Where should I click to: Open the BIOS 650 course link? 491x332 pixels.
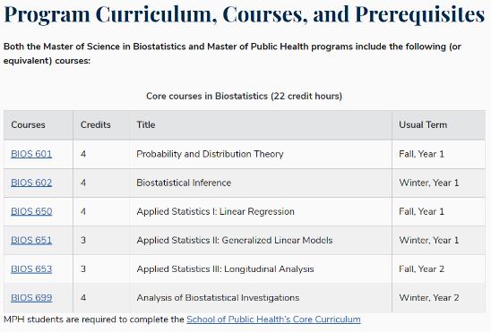click(31, 211)
